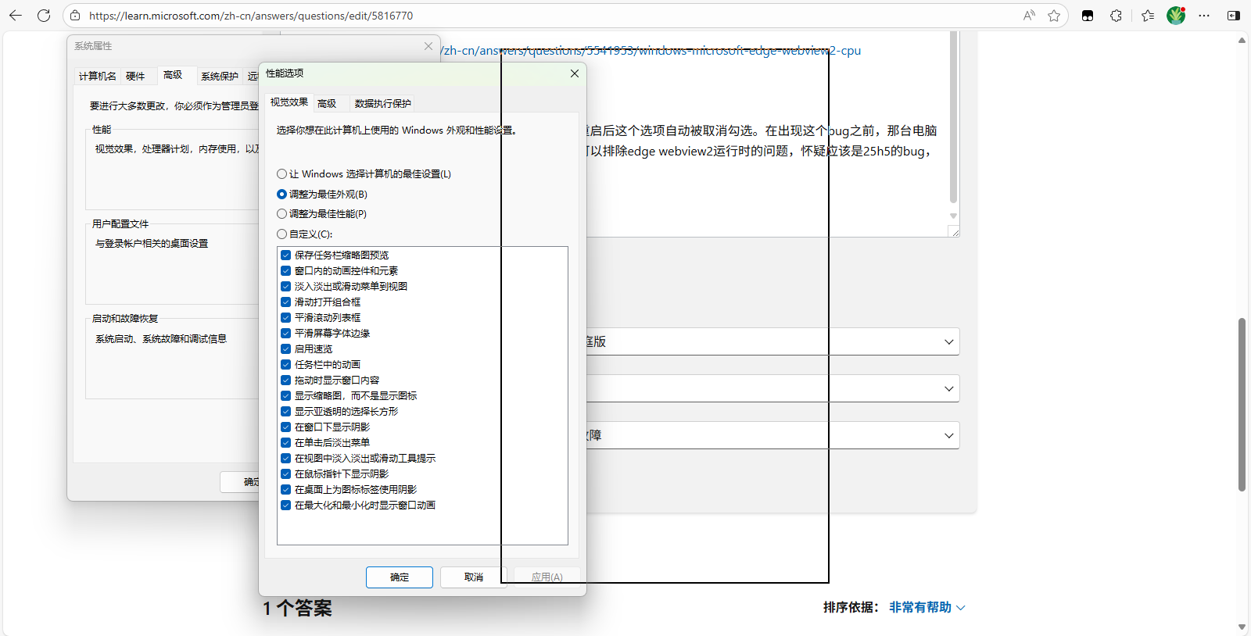This screenshot has height=636, width=1251.
Task: Open 系统保护 tab in 系统属性
Action: click(x=220, y=77)
